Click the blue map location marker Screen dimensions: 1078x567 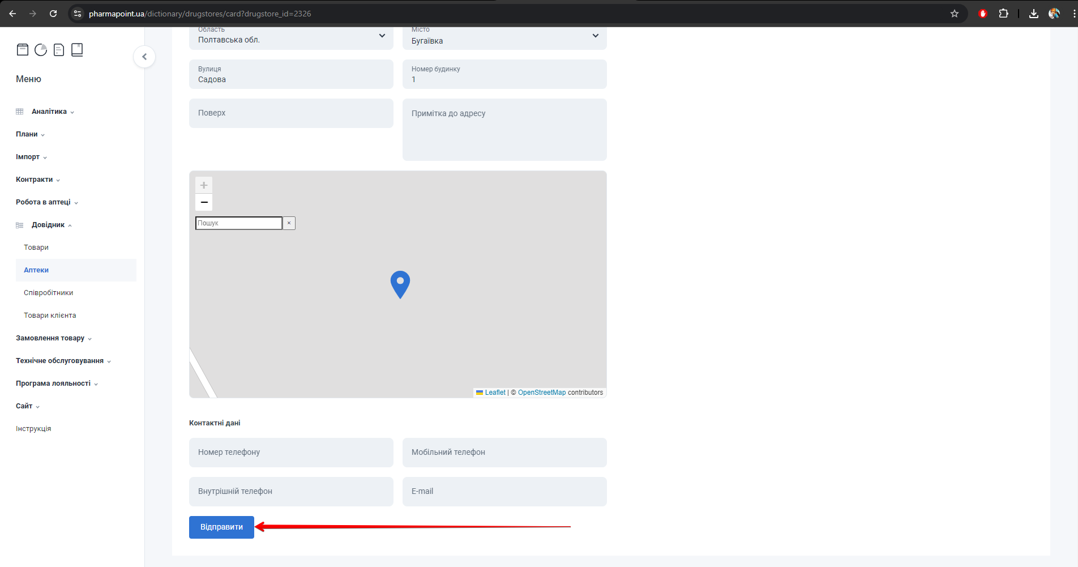point(400,284)
